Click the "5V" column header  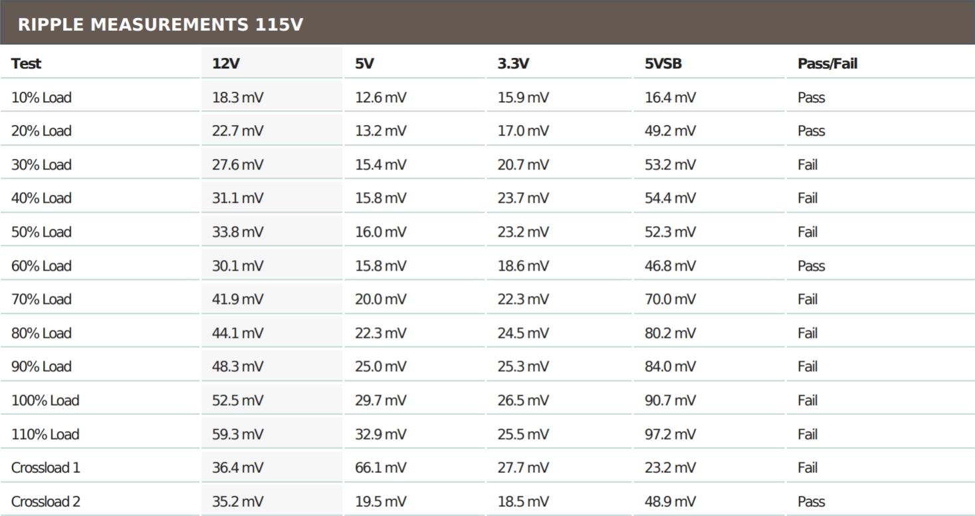click(x=364, y=64)
